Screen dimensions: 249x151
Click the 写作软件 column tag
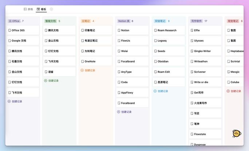click(x=197, y=21)
